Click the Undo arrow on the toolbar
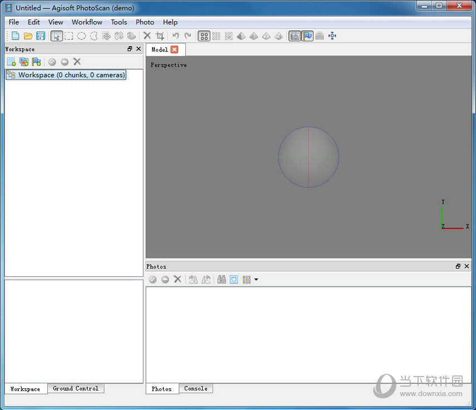Image resolution: width=476 pixels, height=410 pixels. [x=176, y=36]
